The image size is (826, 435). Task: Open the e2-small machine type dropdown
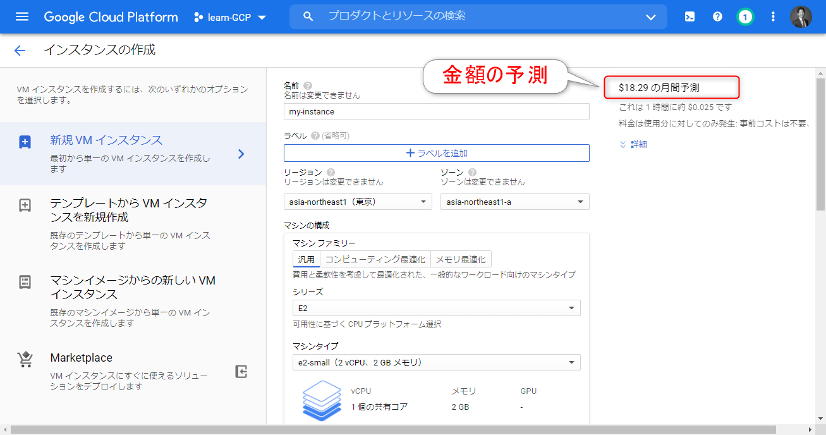point(437,362)
